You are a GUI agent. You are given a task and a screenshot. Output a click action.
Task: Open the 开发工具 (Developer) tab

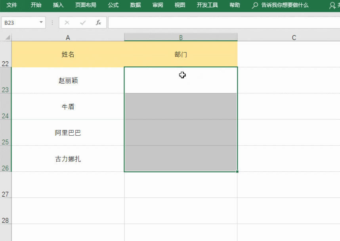click(x=207, y=6)
